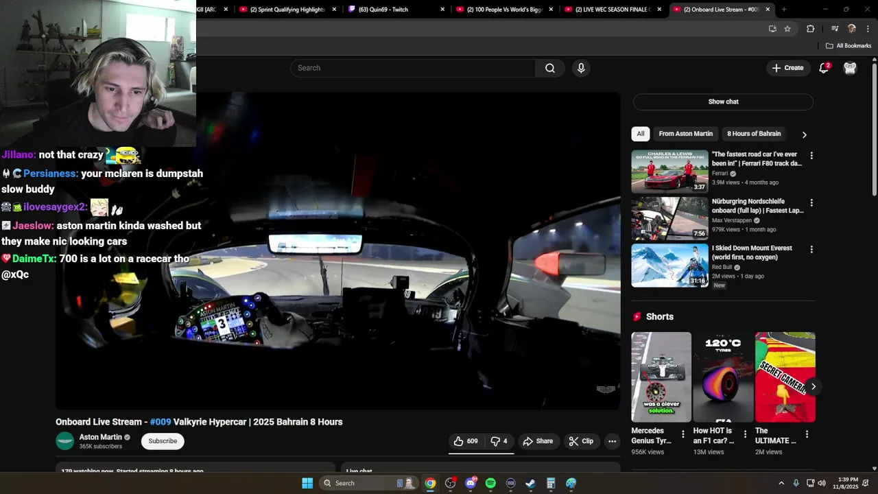This screenshot has height=494, width=878.
Task: Open Discord from taskbar
Action: pos(471,483)
